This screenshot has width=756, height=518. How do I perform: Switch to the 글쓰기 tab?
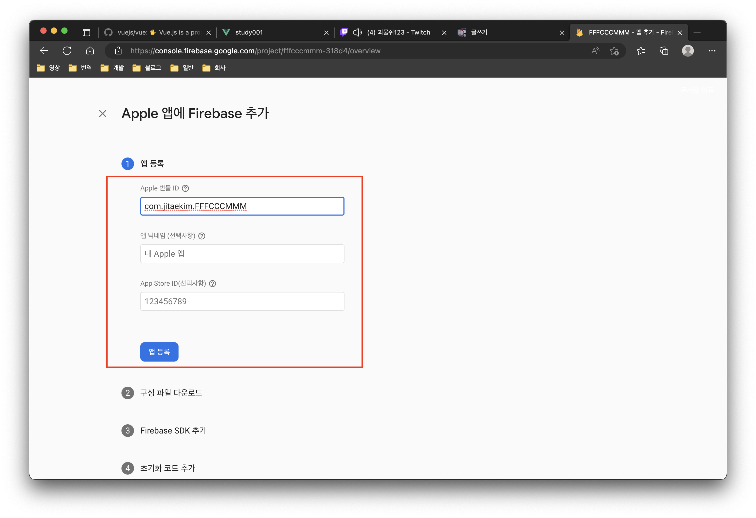510,32
